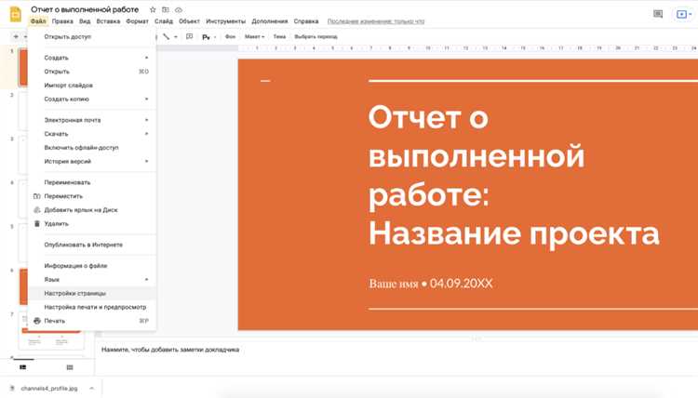Select Настройка печати и предпросмотр entry
Image resolution: width=698 pixels, height=398 pixels.
pos(92,307)
